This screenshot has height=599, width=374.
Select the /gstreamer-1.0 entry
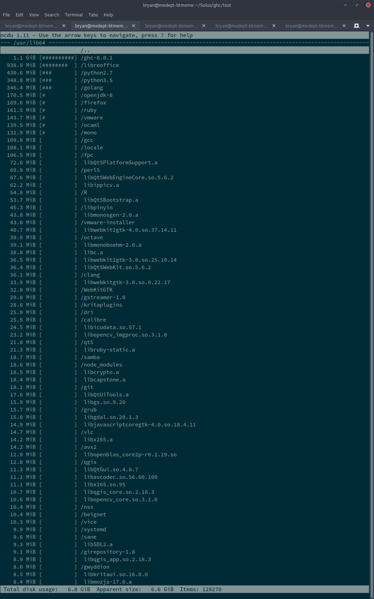click(185, 297)
